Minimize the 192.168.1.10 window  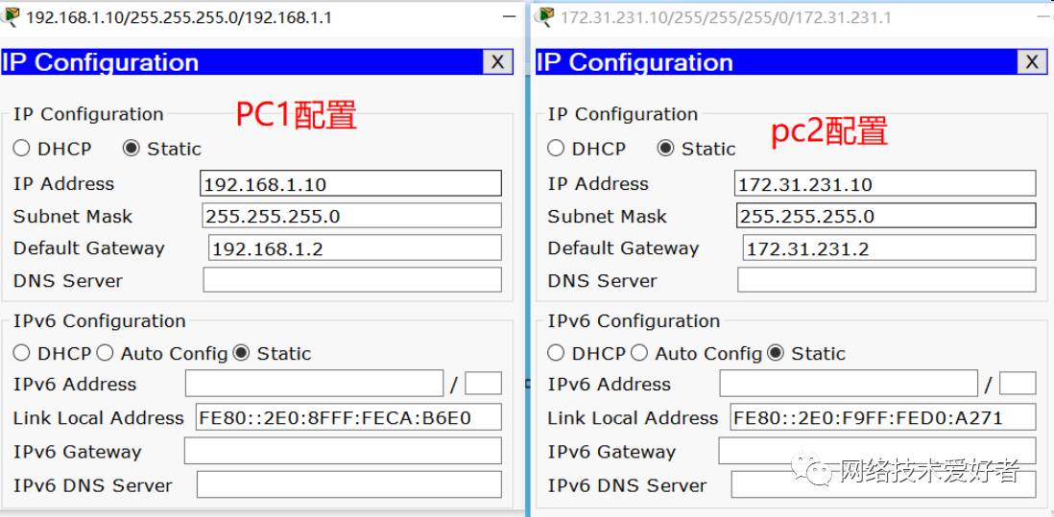pyautogui.click(x=509, y=17)
